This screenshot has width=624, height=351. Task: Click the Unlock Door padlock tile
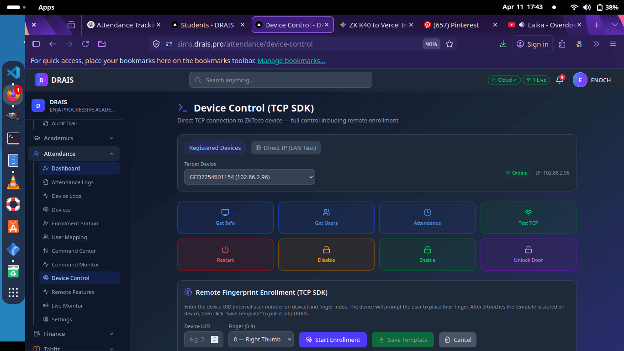point(528,255)
